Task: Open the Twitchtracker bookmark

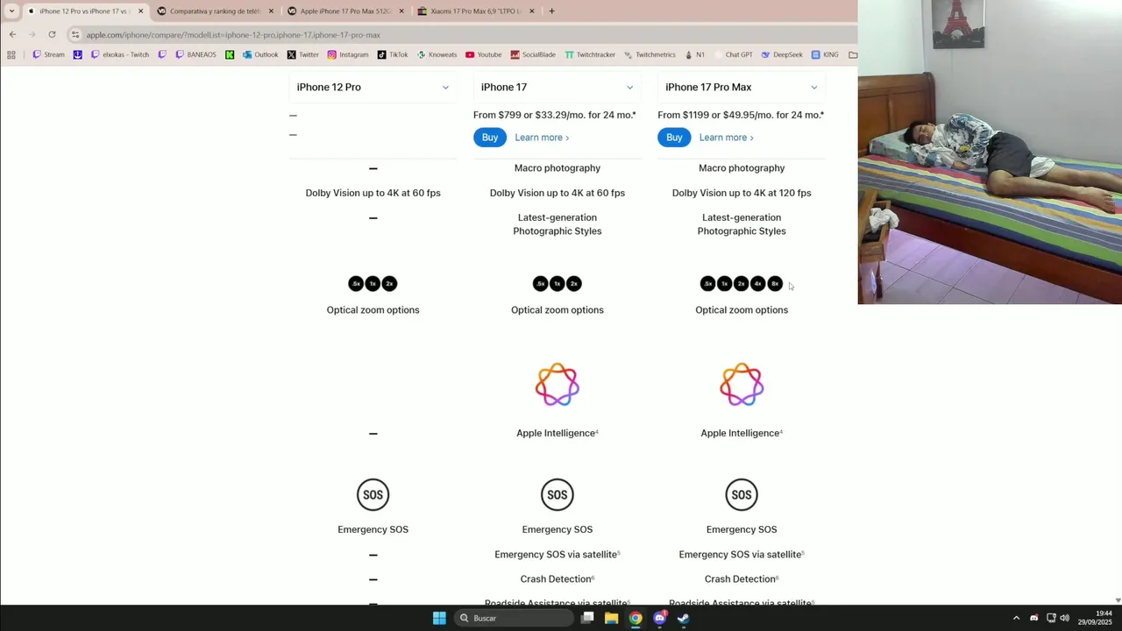Action: coord(590,54)
